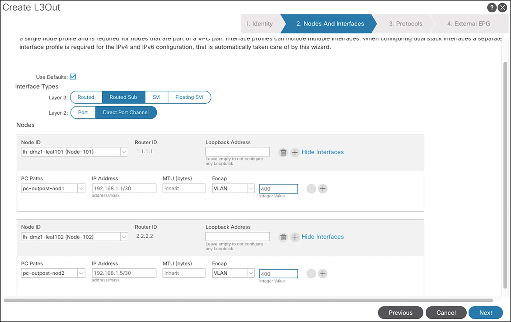Choose SVI interface type
Viewport: 511px width, 322px height.
156,97
